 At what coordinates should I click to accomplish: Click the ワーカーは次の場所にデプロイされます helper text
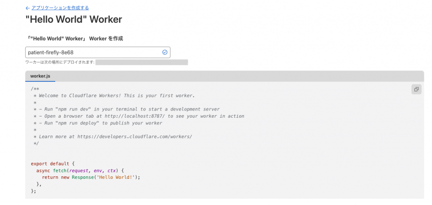coord(60,62)
